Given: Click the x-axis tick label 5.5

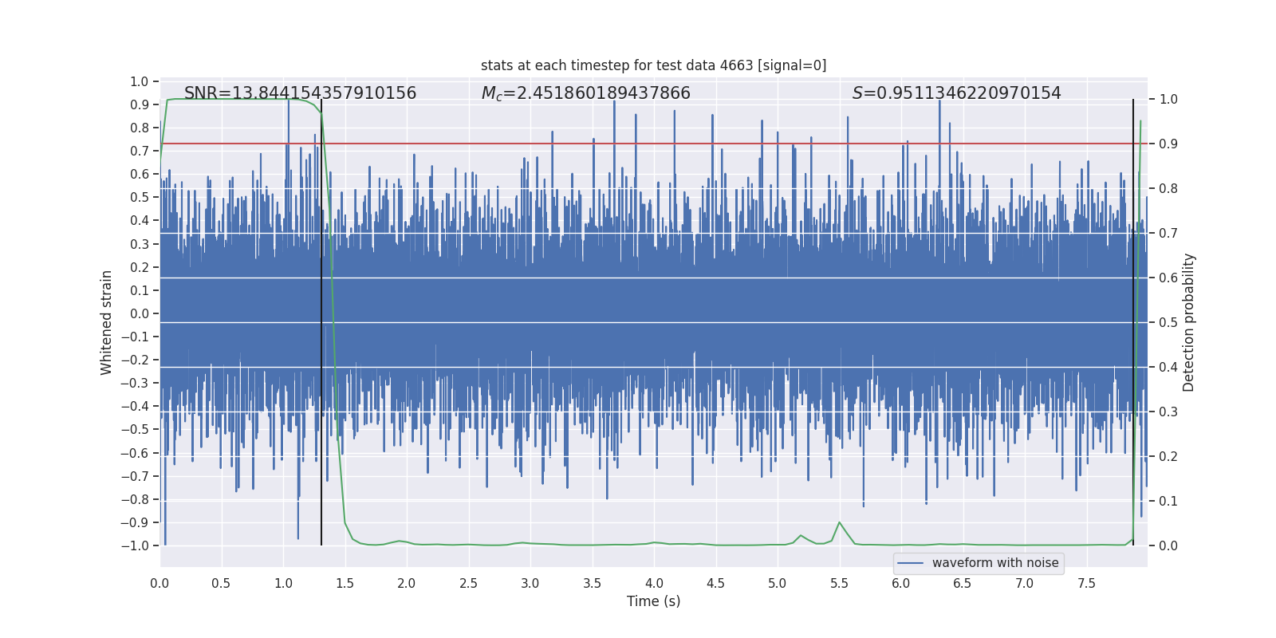Looking at the screenshot, I should tap(839, 584).
